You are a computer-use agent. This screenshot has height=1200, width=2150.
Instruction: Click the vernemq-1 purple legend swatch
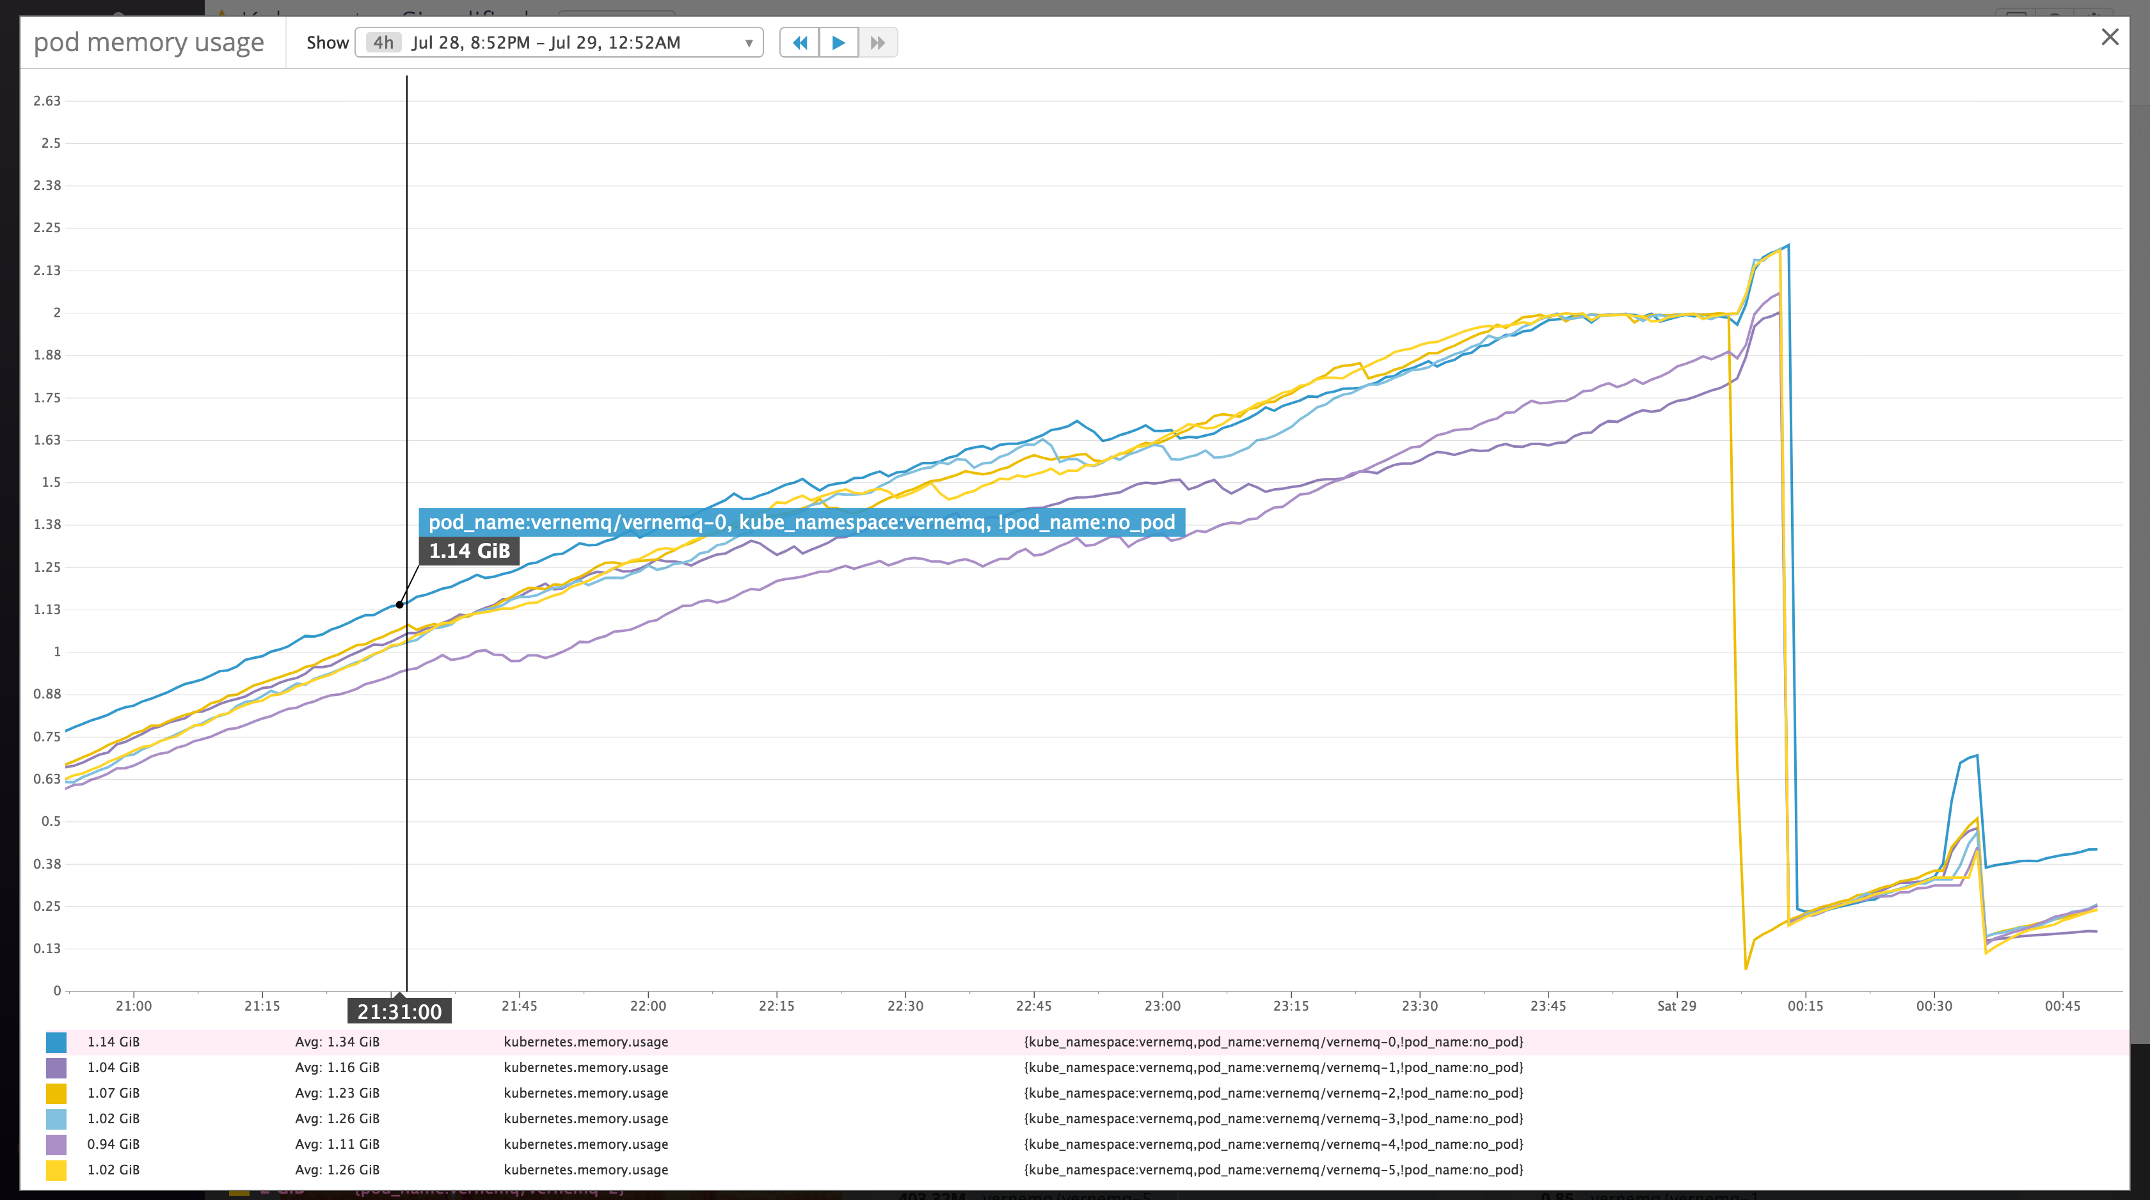click(56, 1068)
